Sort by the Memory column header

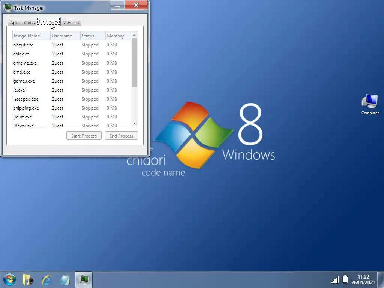click(x=118, y=36)
